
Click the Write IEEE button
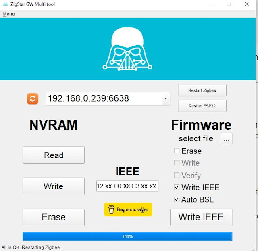coord(201,217)
